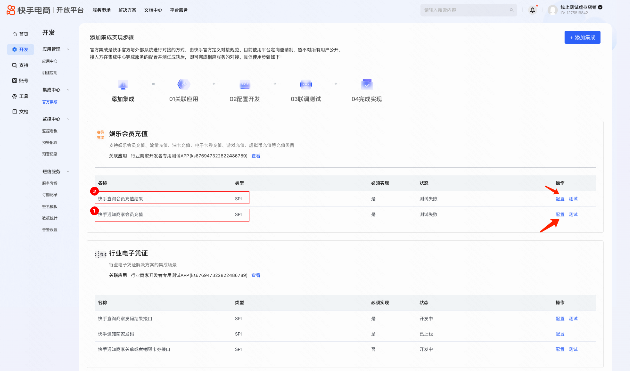Go to 首页 in the sidebar

[20, 34]
